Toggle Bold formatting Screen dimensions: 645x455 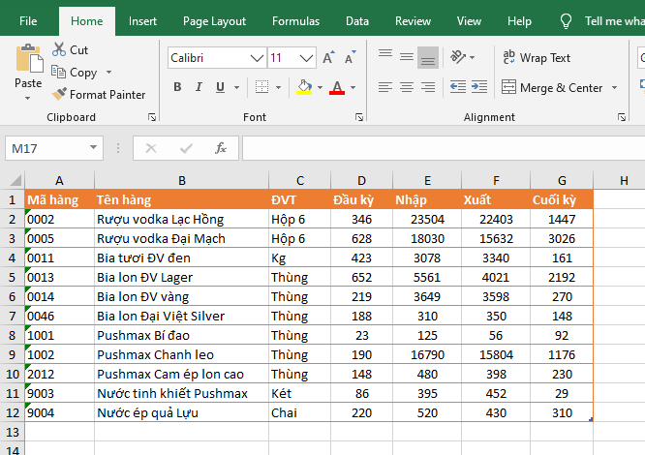[177, 87]
